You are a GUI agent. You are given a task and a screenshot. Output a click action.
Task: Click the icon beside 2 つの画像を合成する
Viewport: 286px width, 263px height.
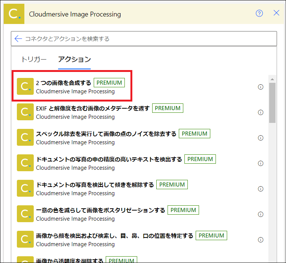pyautogui.click(x=25, y=87)
